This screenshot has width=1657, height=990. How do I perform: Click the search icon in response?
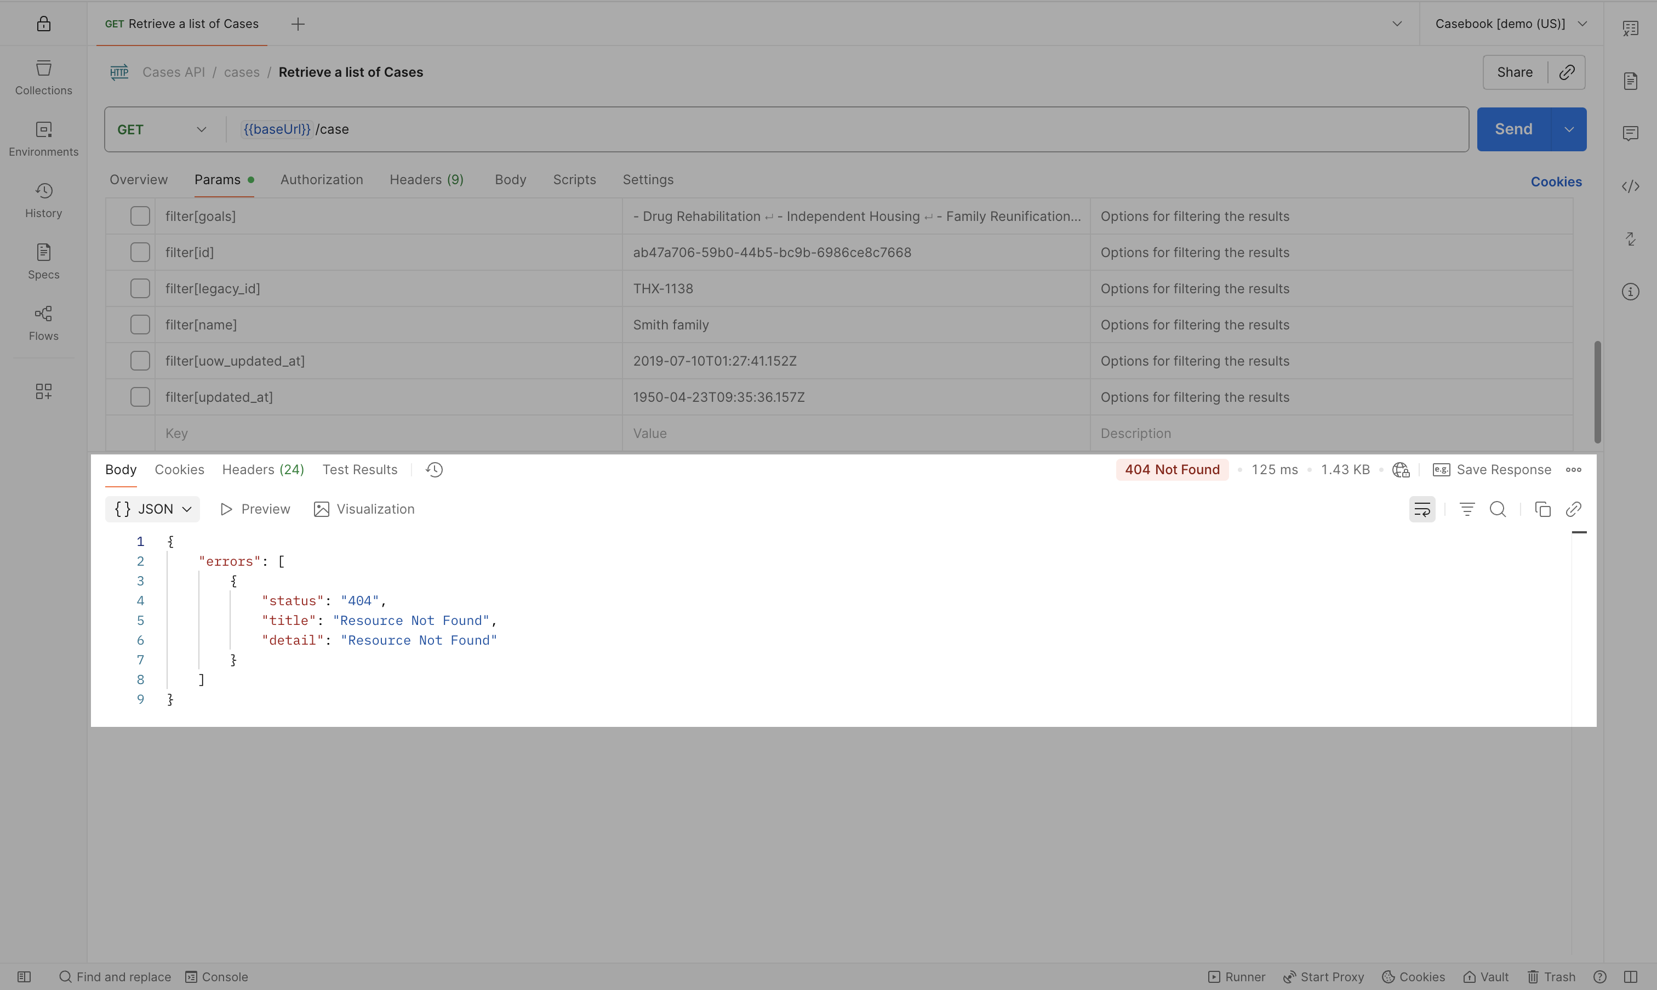(x=1498, y=510)
